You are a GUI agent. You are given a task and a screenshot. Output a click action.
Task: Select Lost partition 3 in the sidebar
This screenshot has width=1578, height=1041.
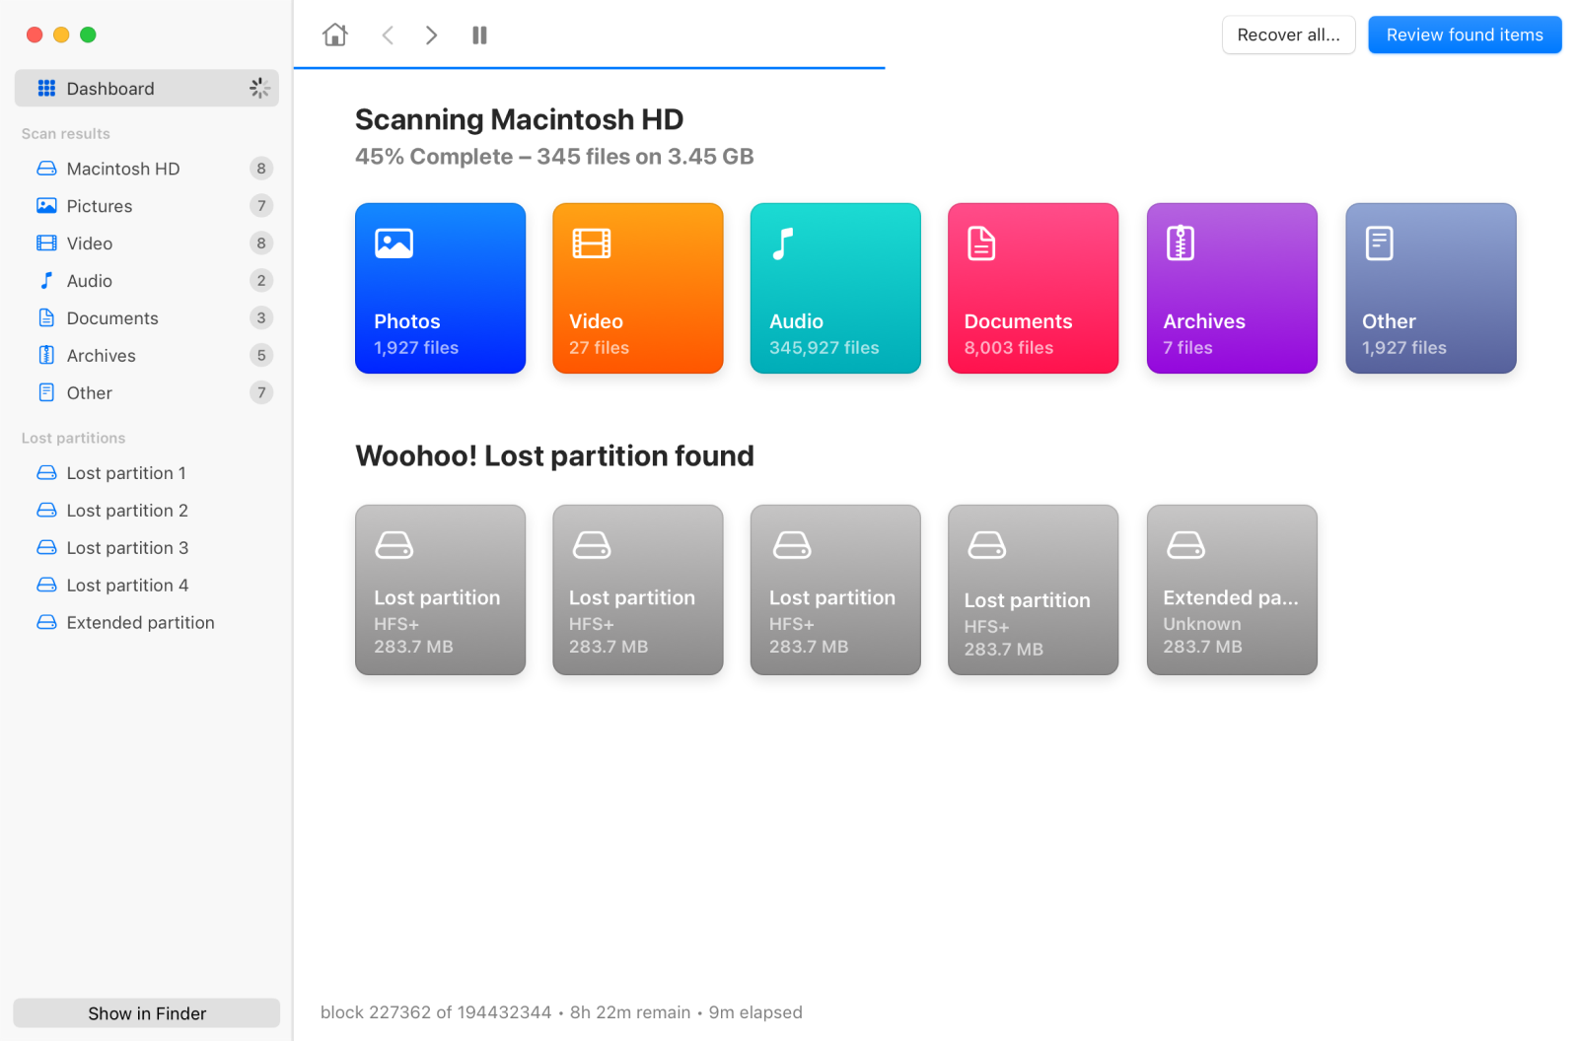coord(126,547)
